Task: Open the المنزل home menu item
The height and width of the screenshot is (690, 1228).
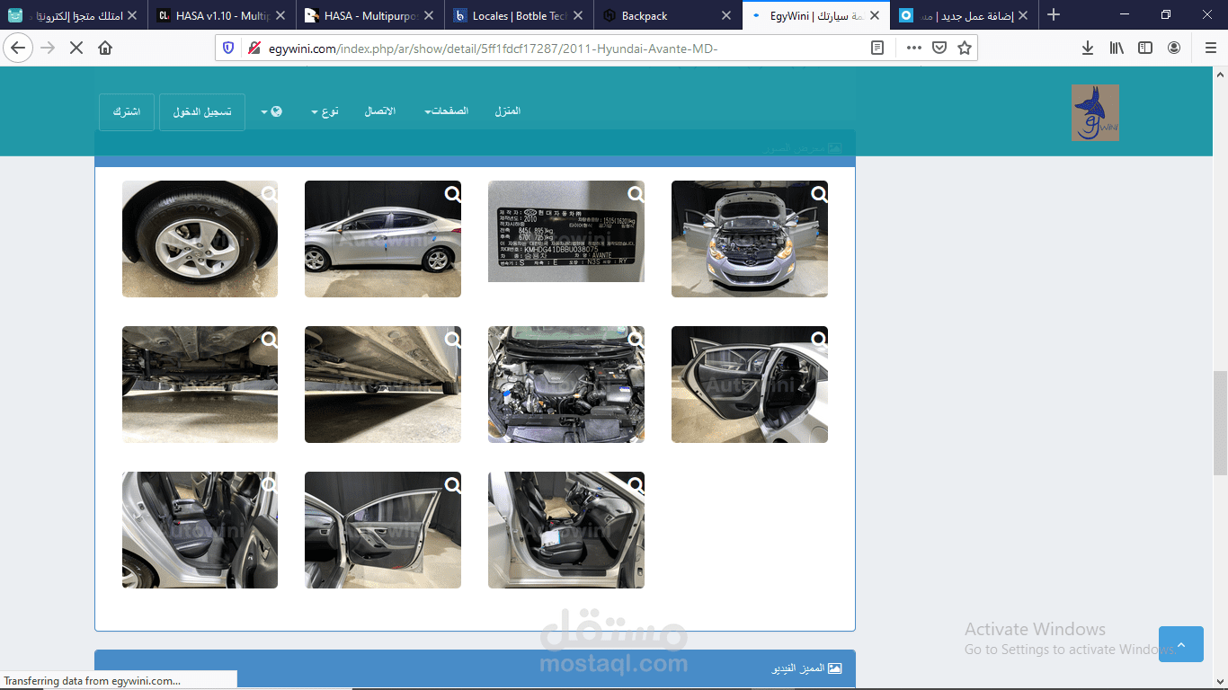Action: pos(508,111)
